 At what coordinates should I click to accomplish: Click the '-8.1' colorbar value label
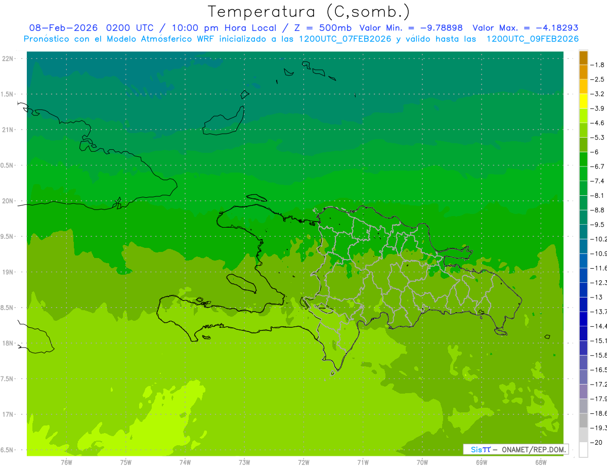pos(598,195)
